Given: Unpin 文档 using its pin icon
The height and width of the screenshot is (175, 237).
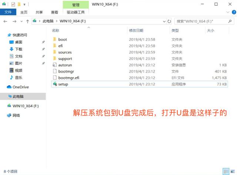Looking at the screenshot, I should 43,56.
